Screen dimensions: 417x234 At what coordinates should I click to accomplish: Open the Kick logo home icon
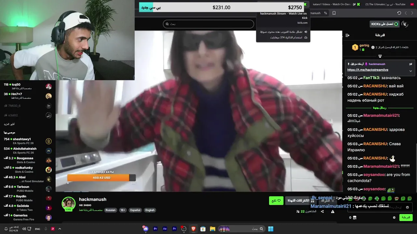[405, 24]
